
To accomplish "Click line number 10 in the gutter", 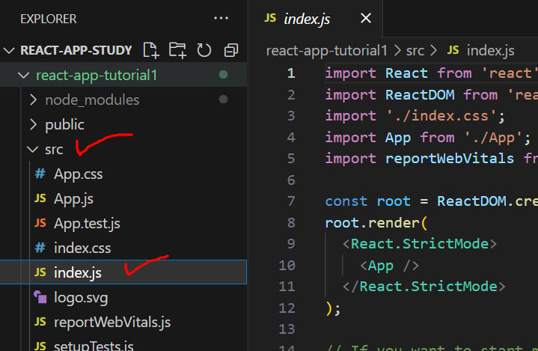I will coord(287,265).
